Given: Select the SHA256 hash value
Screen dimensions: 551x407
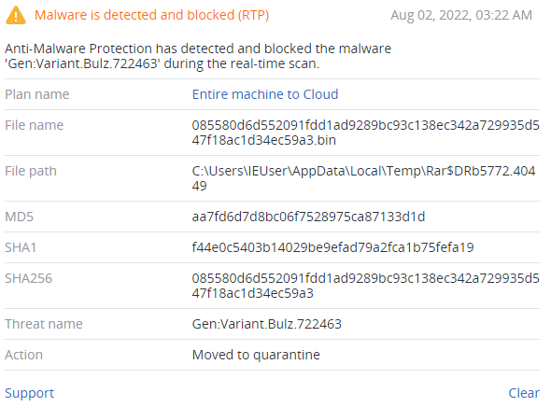Looking at the screenshot, I should 365,286.
